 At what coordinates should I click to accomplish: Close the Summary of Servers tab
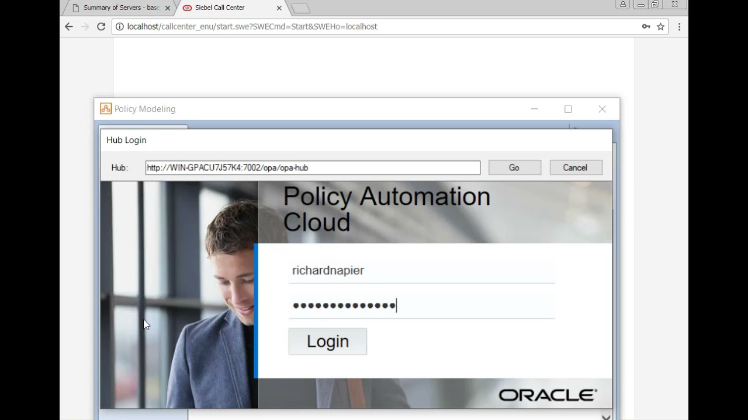tap(168, 8)
